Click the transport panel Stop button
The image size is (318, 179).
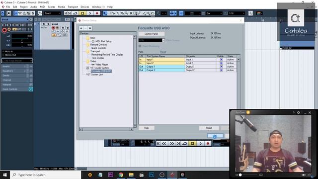click(192, 144)
